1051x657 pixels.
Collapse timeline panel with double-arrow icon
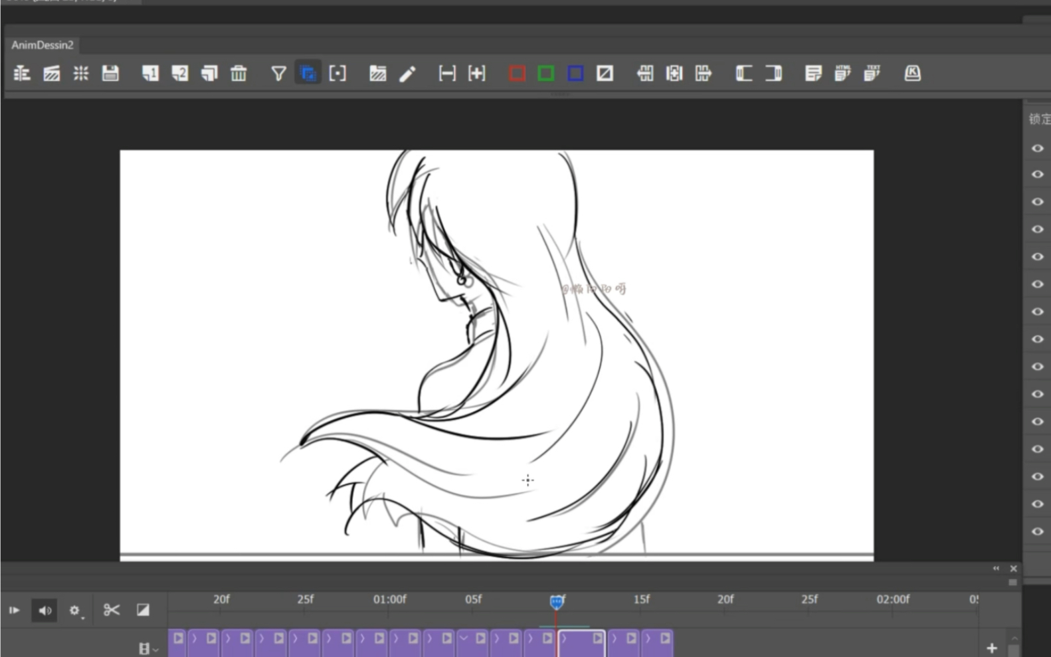click(996, 568)
